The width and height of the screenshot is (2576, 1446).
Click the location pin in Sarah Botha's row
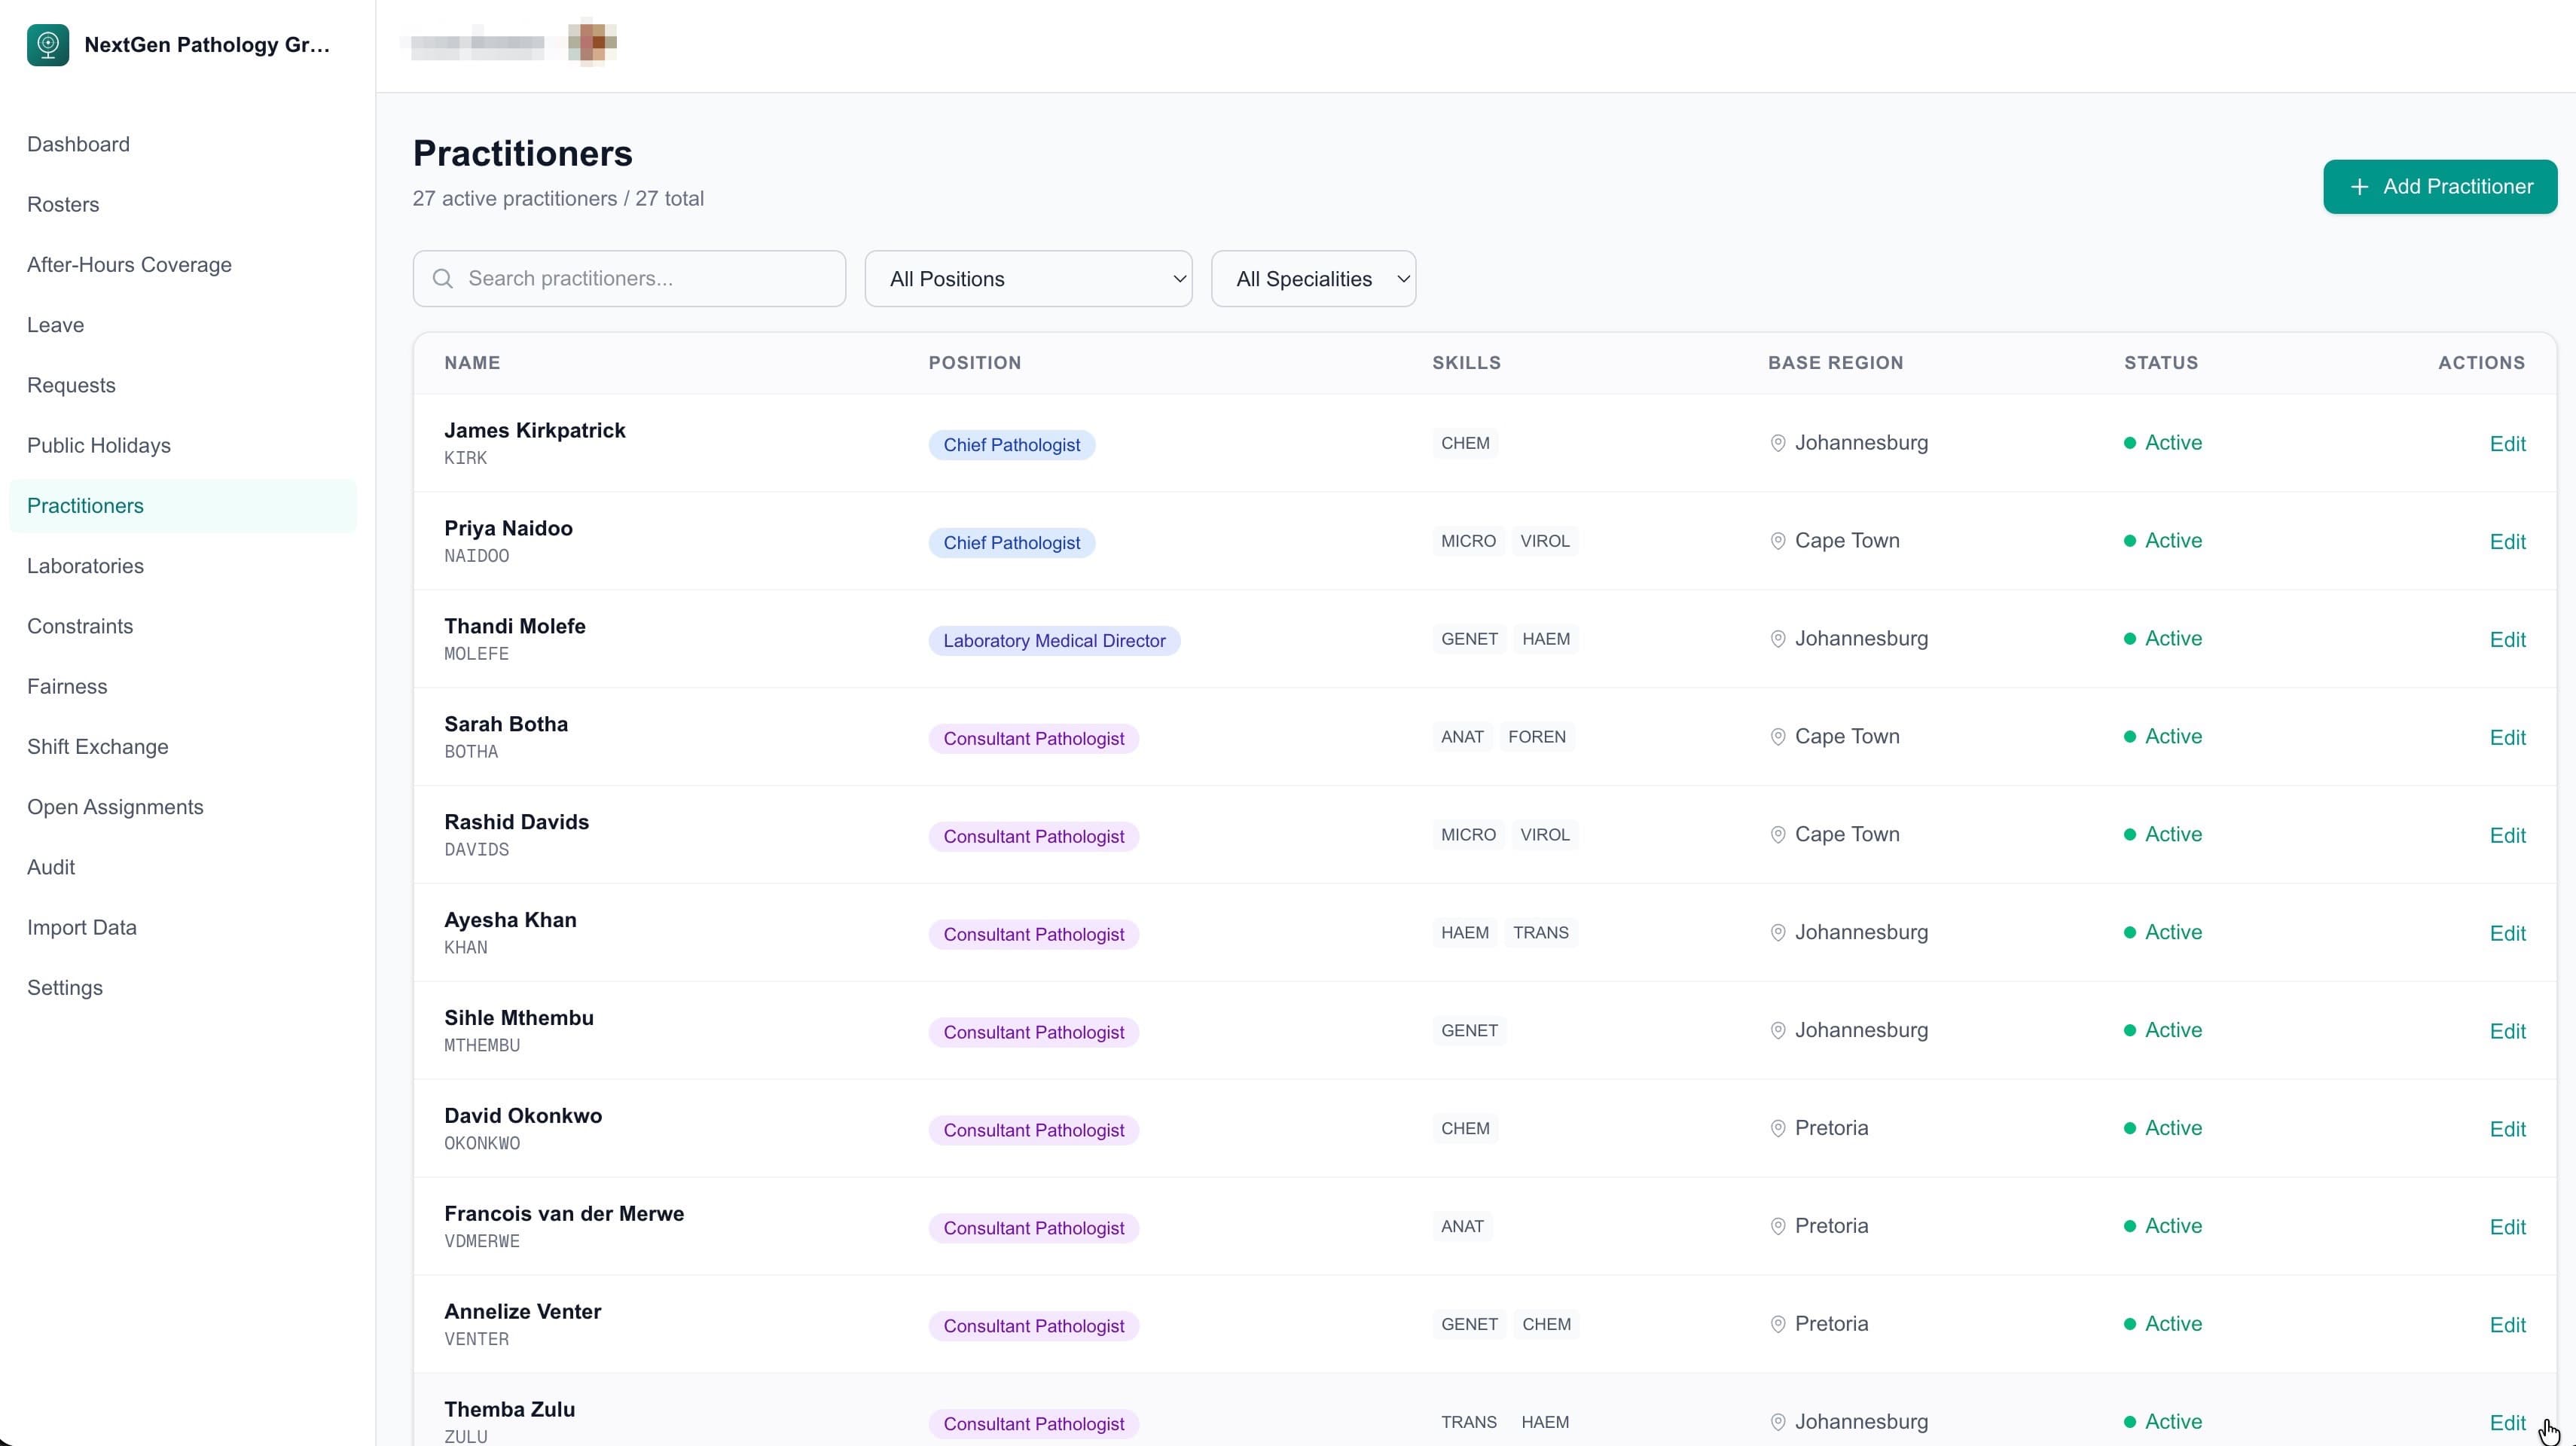(1777, 737)
